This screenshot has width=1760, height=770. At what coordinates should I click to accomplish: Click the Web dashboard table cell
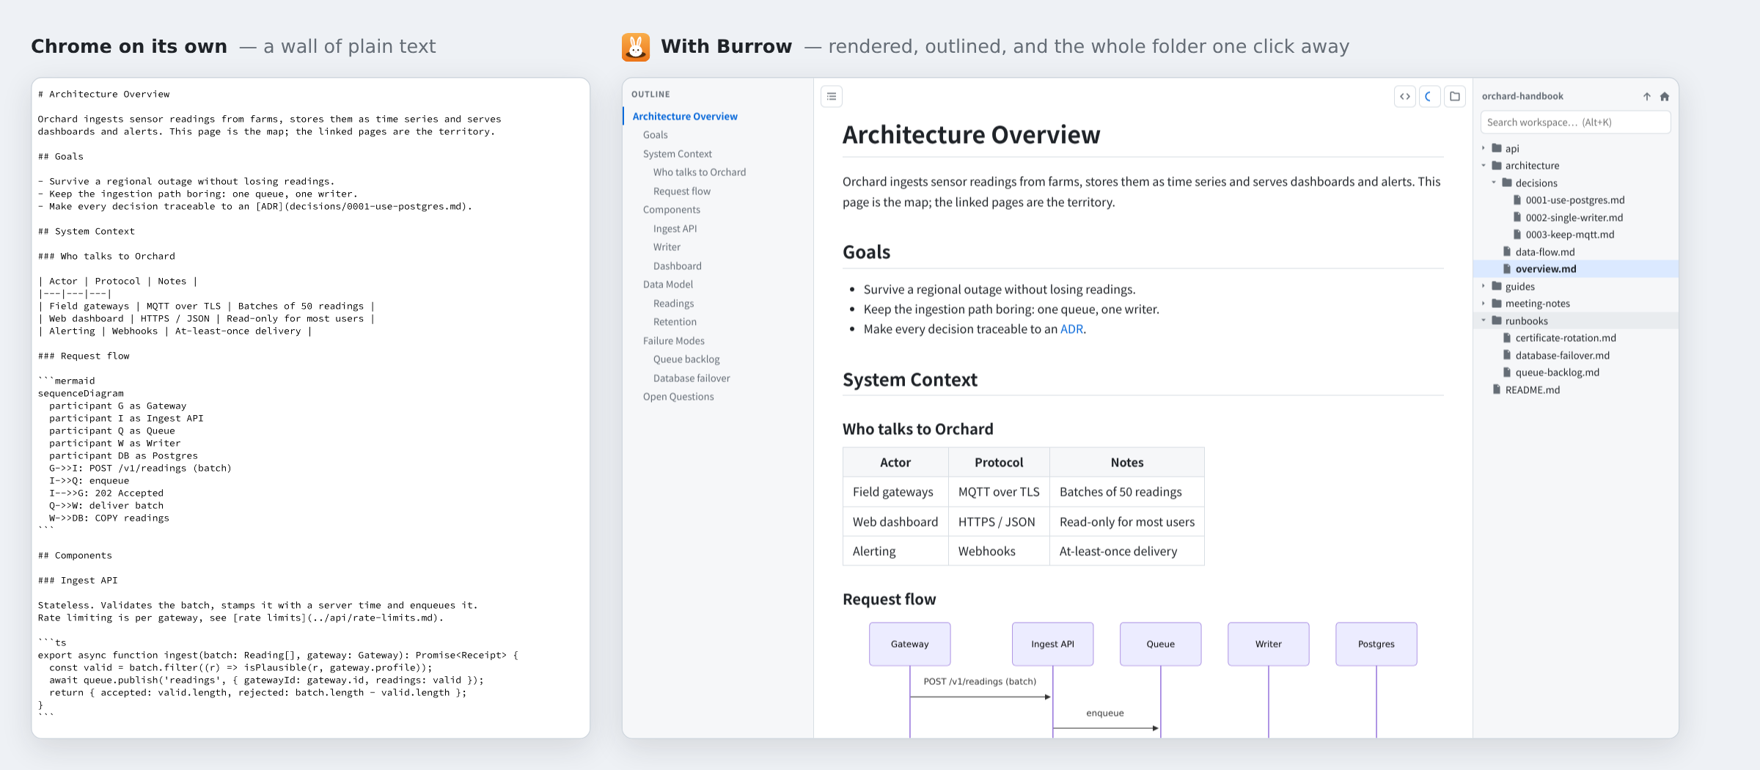895,522
